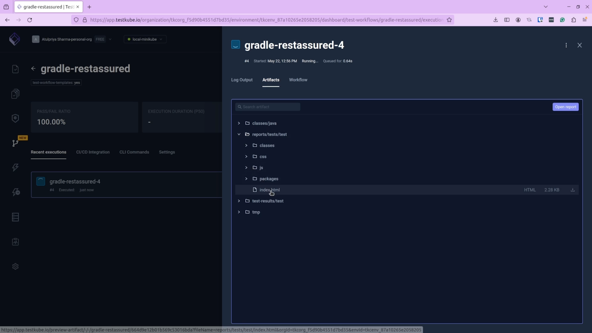Open the Firefox sidebar panel toggle icon
This screenshot has width=592, height=333.
507,20
